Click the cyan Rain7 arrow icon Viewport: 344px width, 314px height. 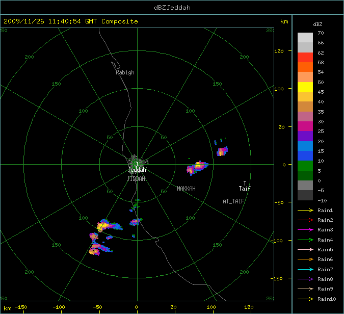point(305,269)
